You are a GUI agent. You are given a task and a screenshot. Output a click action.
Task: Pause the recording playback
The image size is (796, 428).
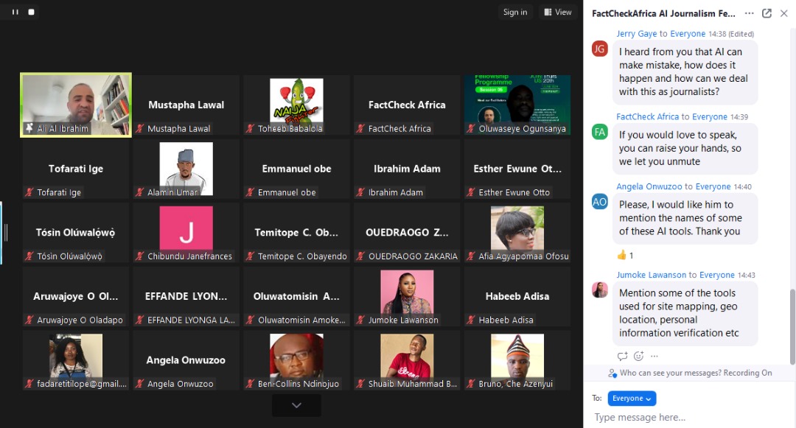15,12
